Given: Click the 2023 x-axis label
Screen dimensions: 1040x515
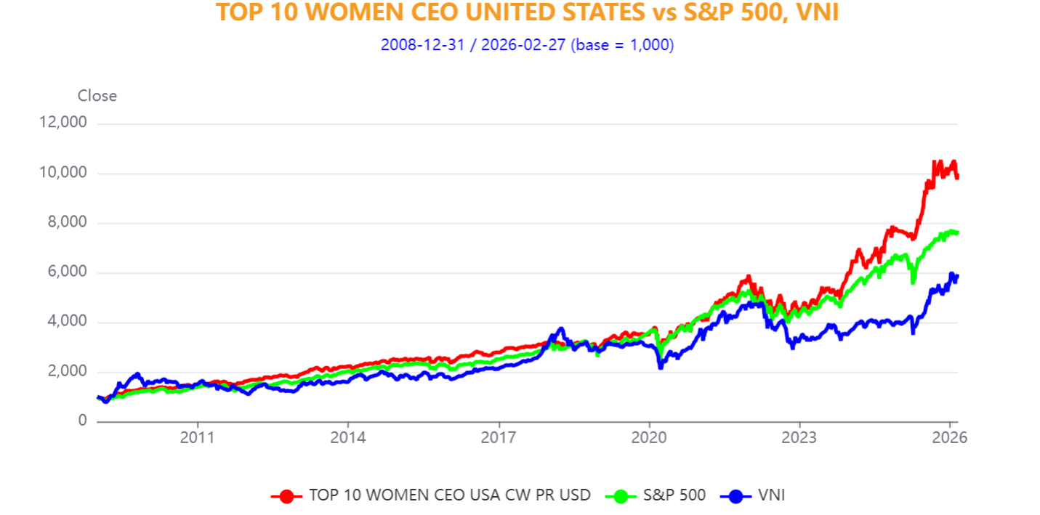Looking at the screenshot, I should click(x=799, y=438).
